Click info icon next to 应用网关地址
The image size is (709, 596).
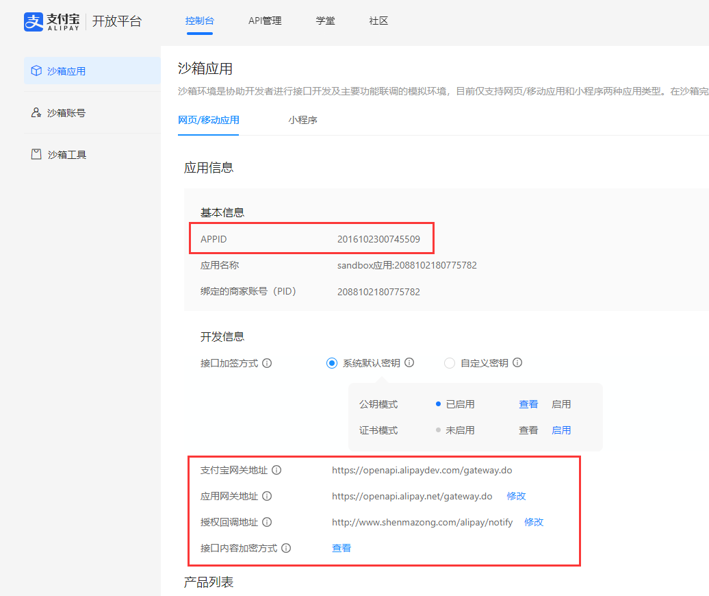tap(267, 497)
